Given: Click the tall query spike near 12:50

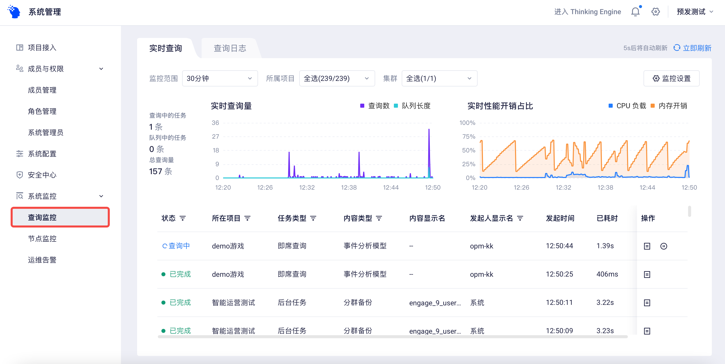Looking at the screenshot, I should pyautogui.click(x=429, y=153).
